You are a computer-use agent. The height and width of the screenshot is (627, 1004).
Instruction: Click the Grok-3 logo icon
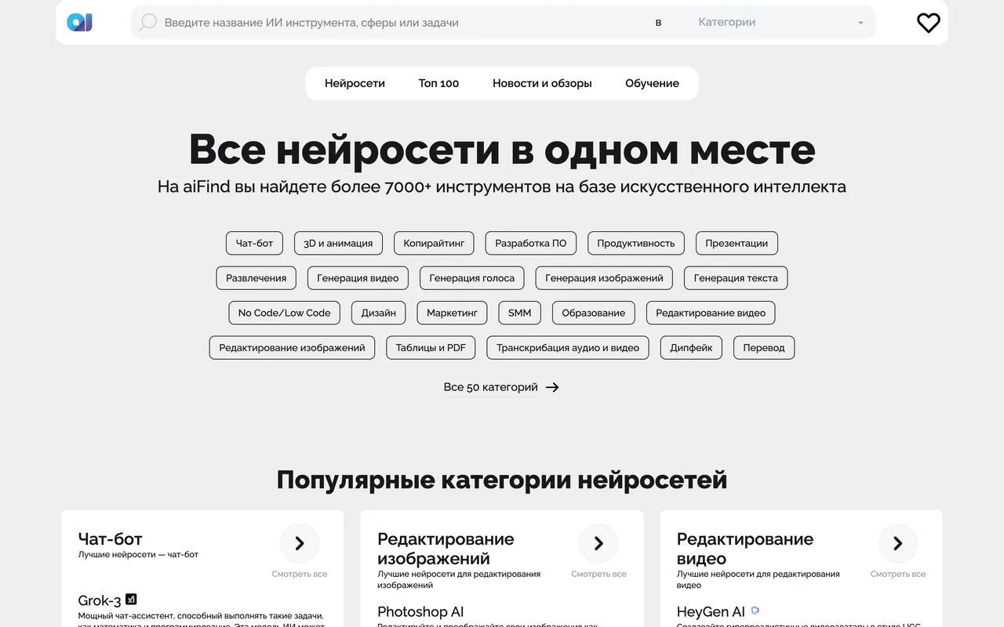[x=131, y=600]
